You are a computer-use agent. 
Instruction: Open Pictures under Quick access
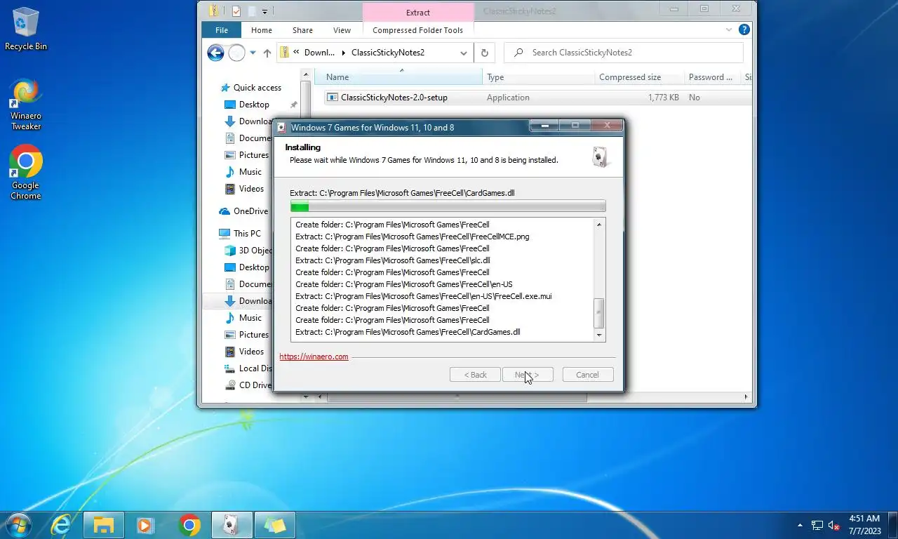pyautogui.click(x=254, y=155)
